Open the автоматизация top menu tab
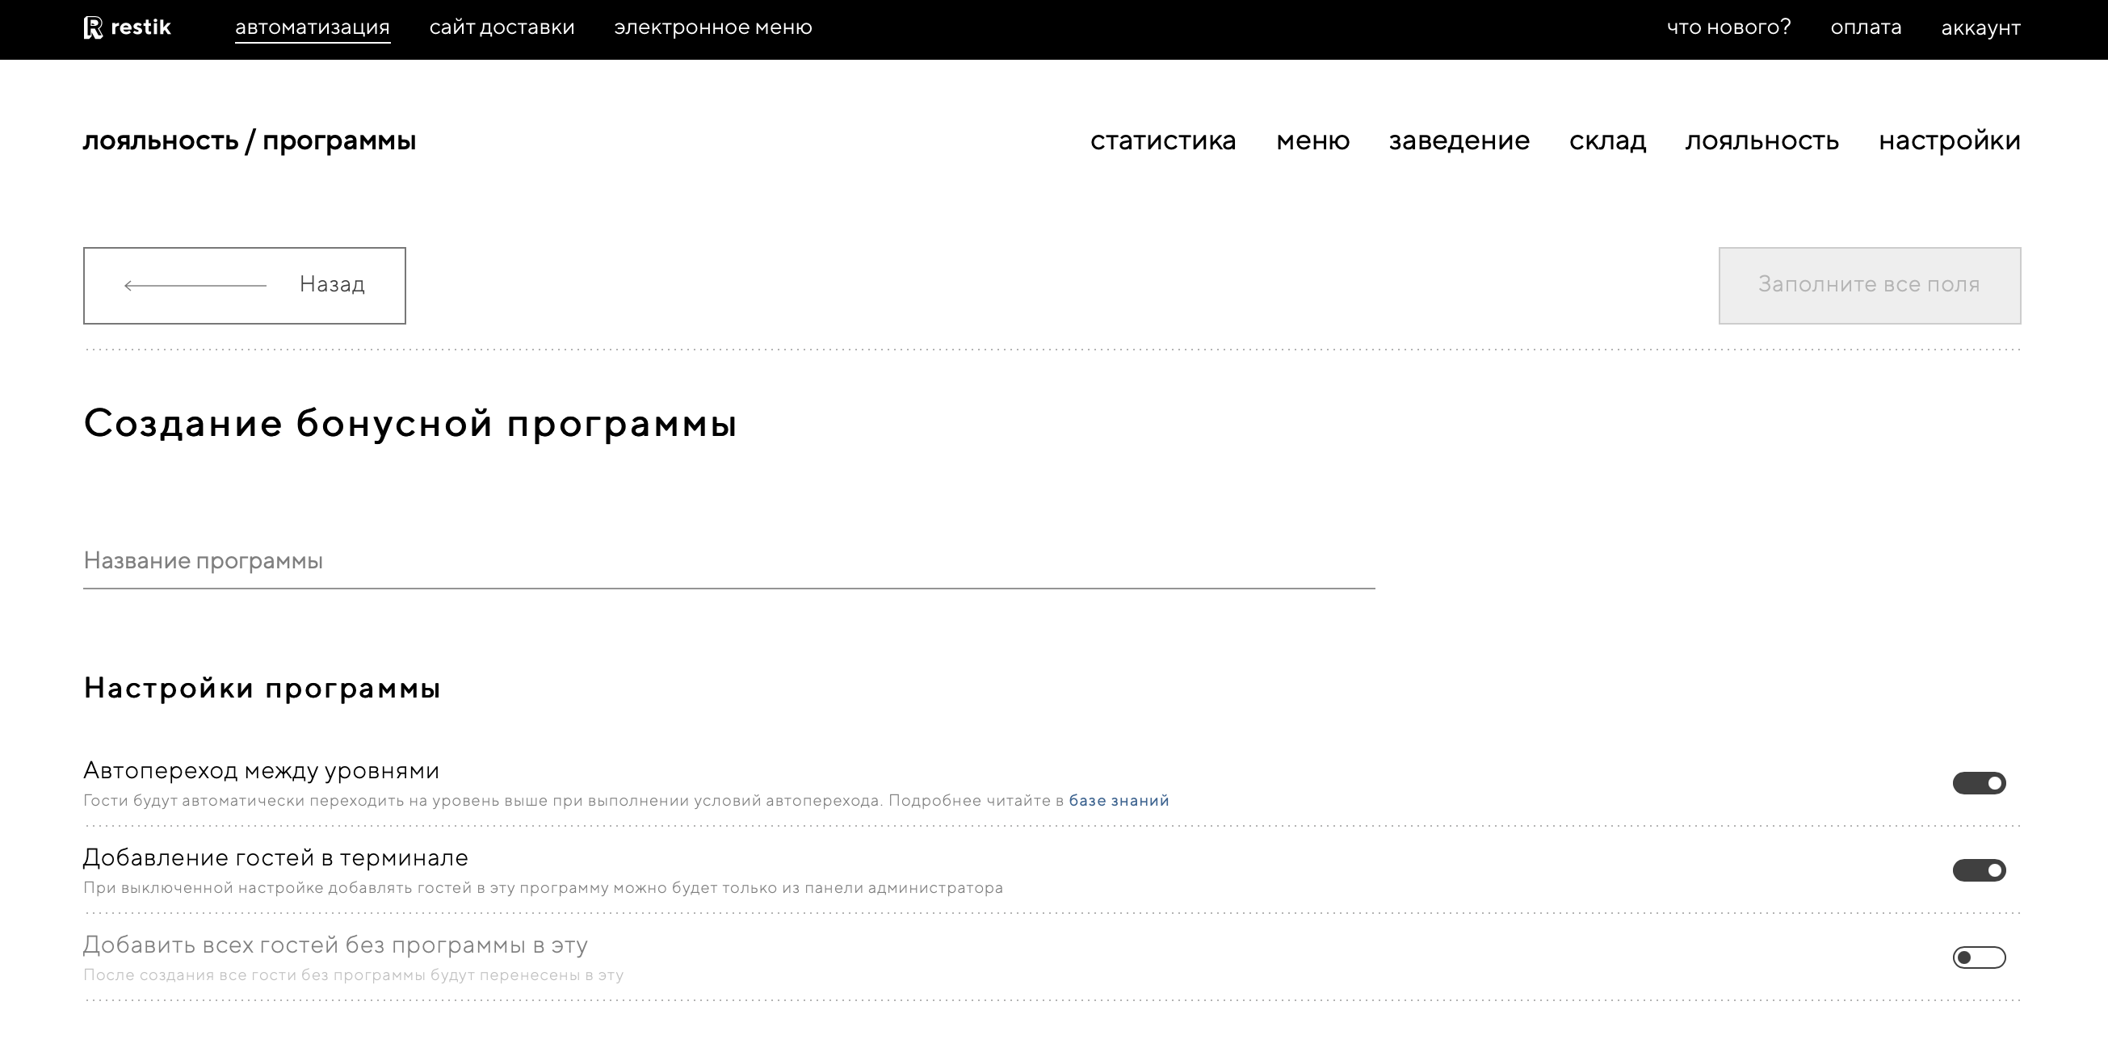Image resolution: width=2108 pixels, height=1056 pixels. [x=312, y=27]
